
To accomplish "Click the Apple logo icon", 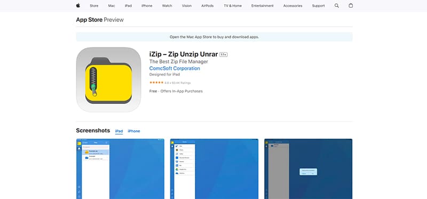I will point(78,5).
